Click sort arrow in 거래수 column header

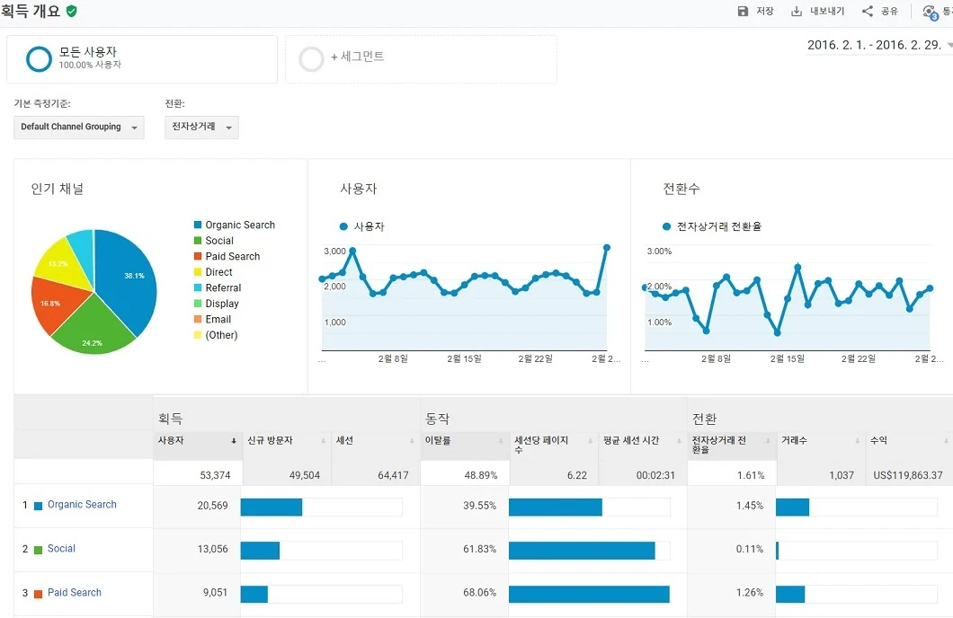coord(857,441)
